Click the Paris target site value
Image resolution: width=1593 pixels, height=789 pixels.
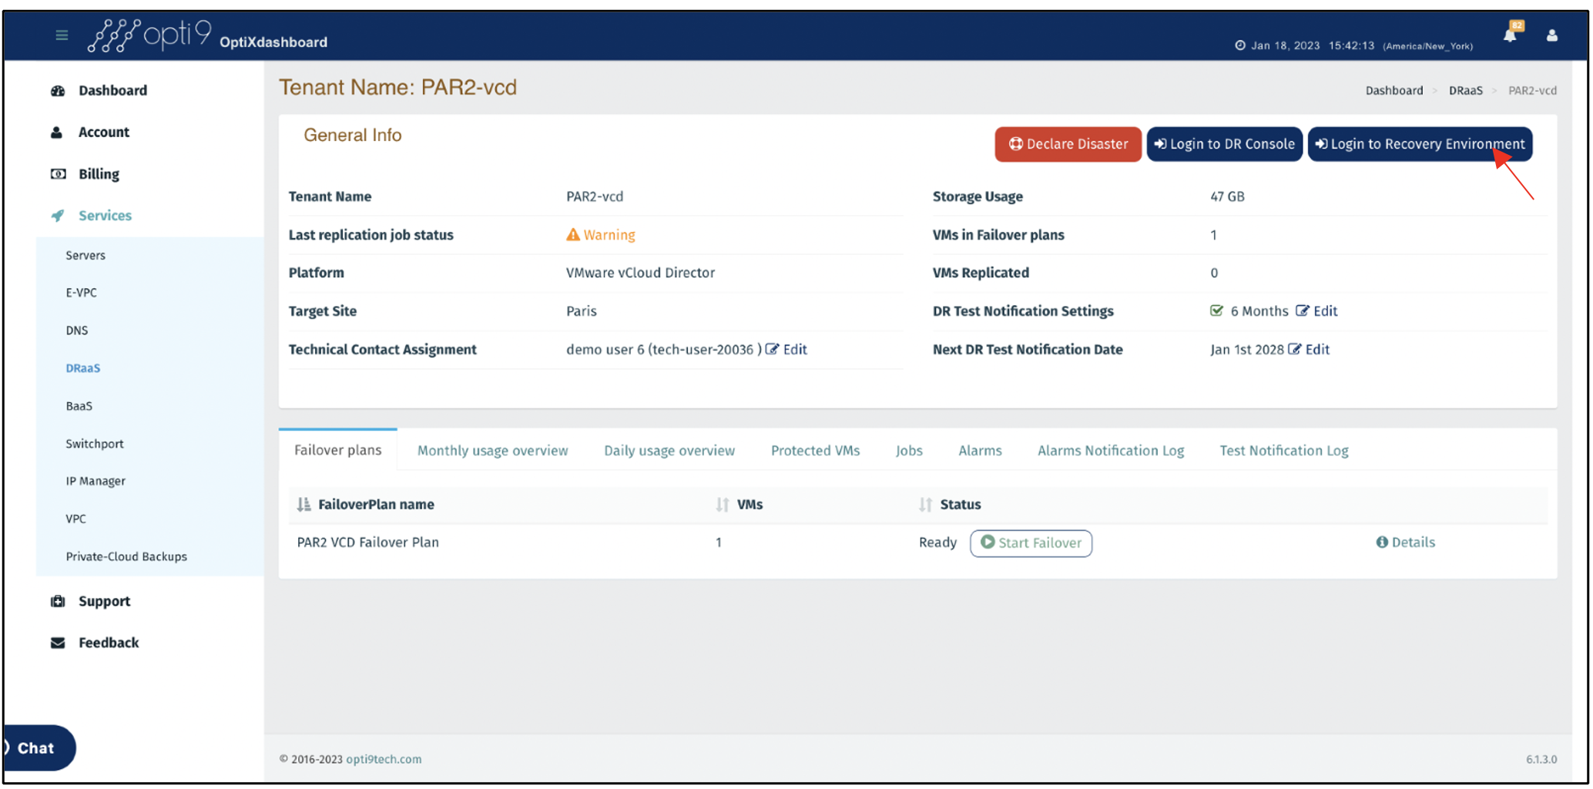click(582, 311)
